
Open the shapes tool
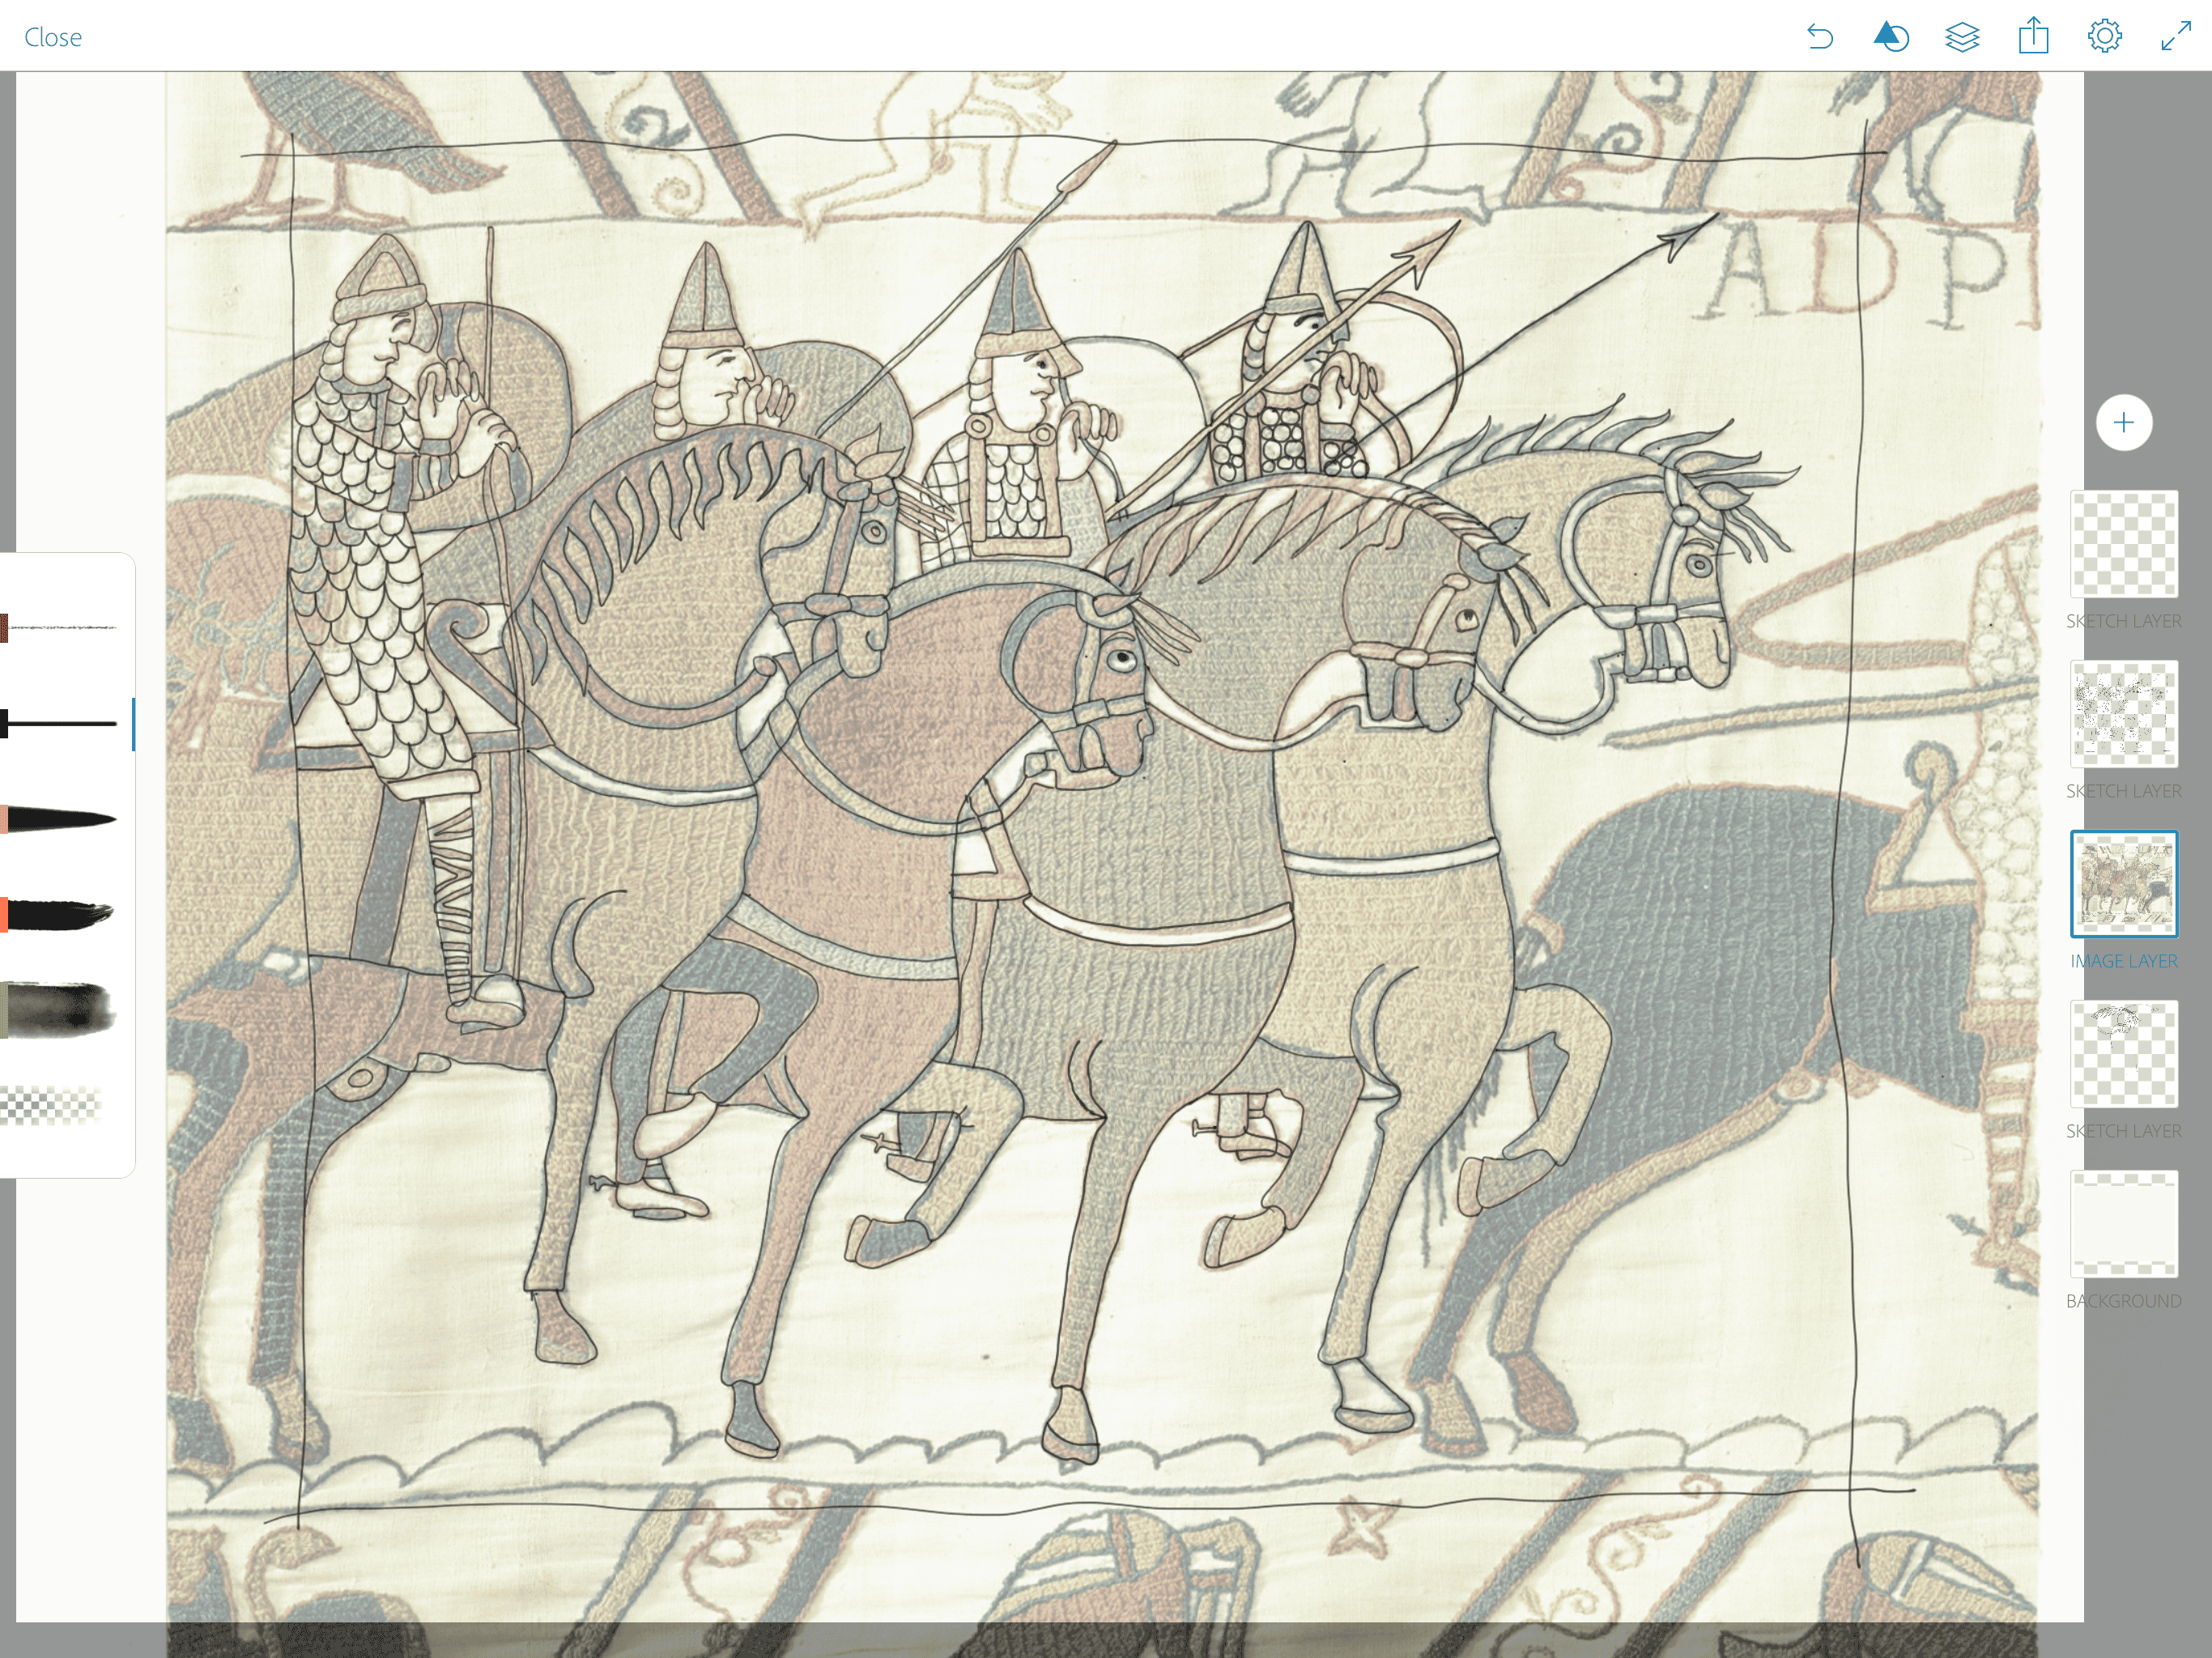1891,37
